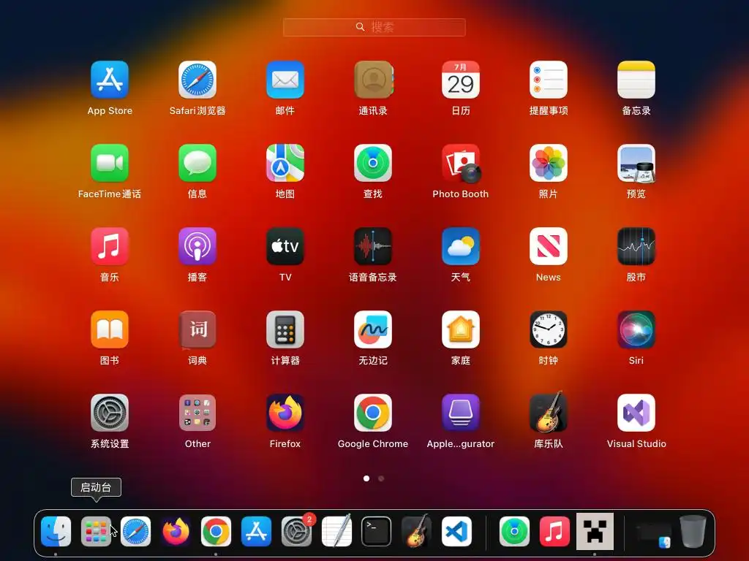Open Terminal in the Dock
This screenshot has height=561, width=749.
[376, 532]
